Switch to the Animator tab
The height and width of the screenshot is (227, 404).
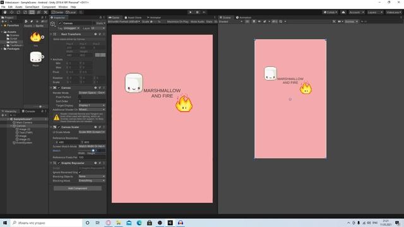(154, 18)
